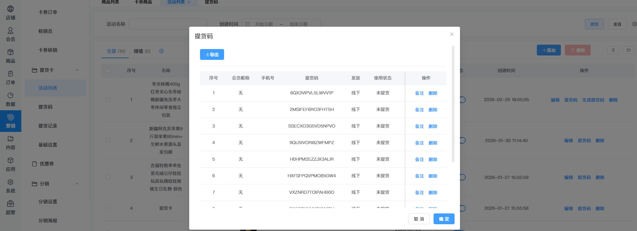Check the row 2 新疆阿克苏苹果 checkbox
Image resolution: width=637 pixels, height=231 pixels.
(x=108, y=140)
